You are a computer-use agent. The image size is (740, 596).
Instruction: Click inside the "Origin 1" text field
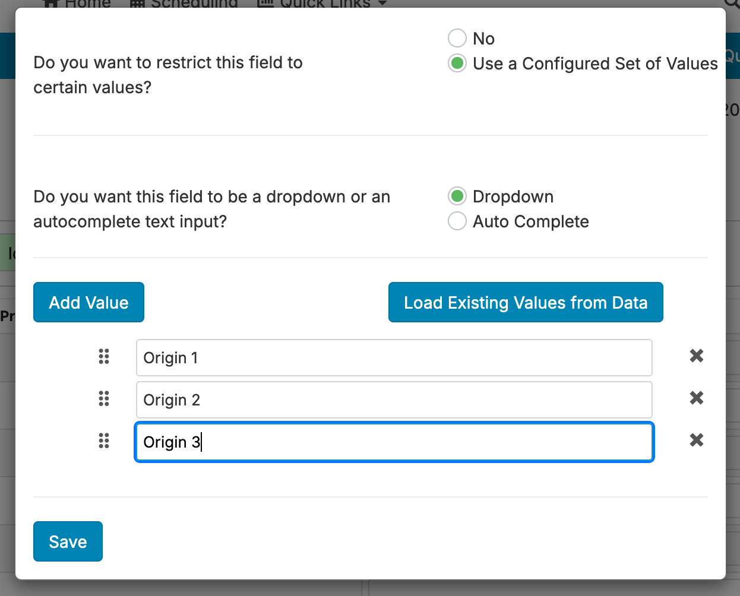(394, 357)
